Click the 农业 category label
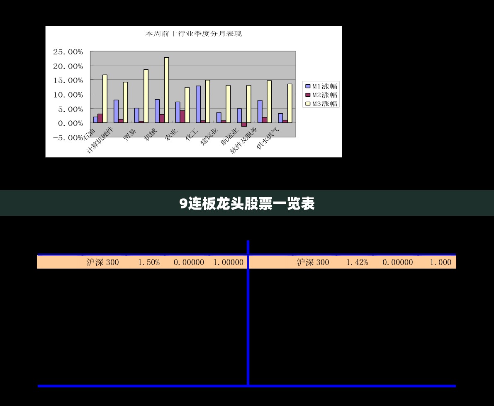This screenshot has height=406, width=494. click(x=171, y=135)
